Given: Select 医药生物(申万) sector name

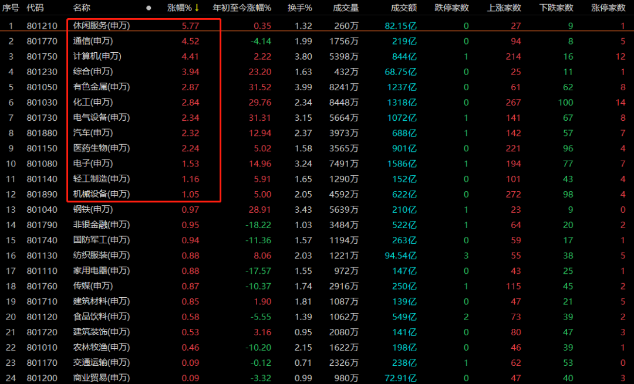Looking at the screenshot, I should click(x=101, y=148).
